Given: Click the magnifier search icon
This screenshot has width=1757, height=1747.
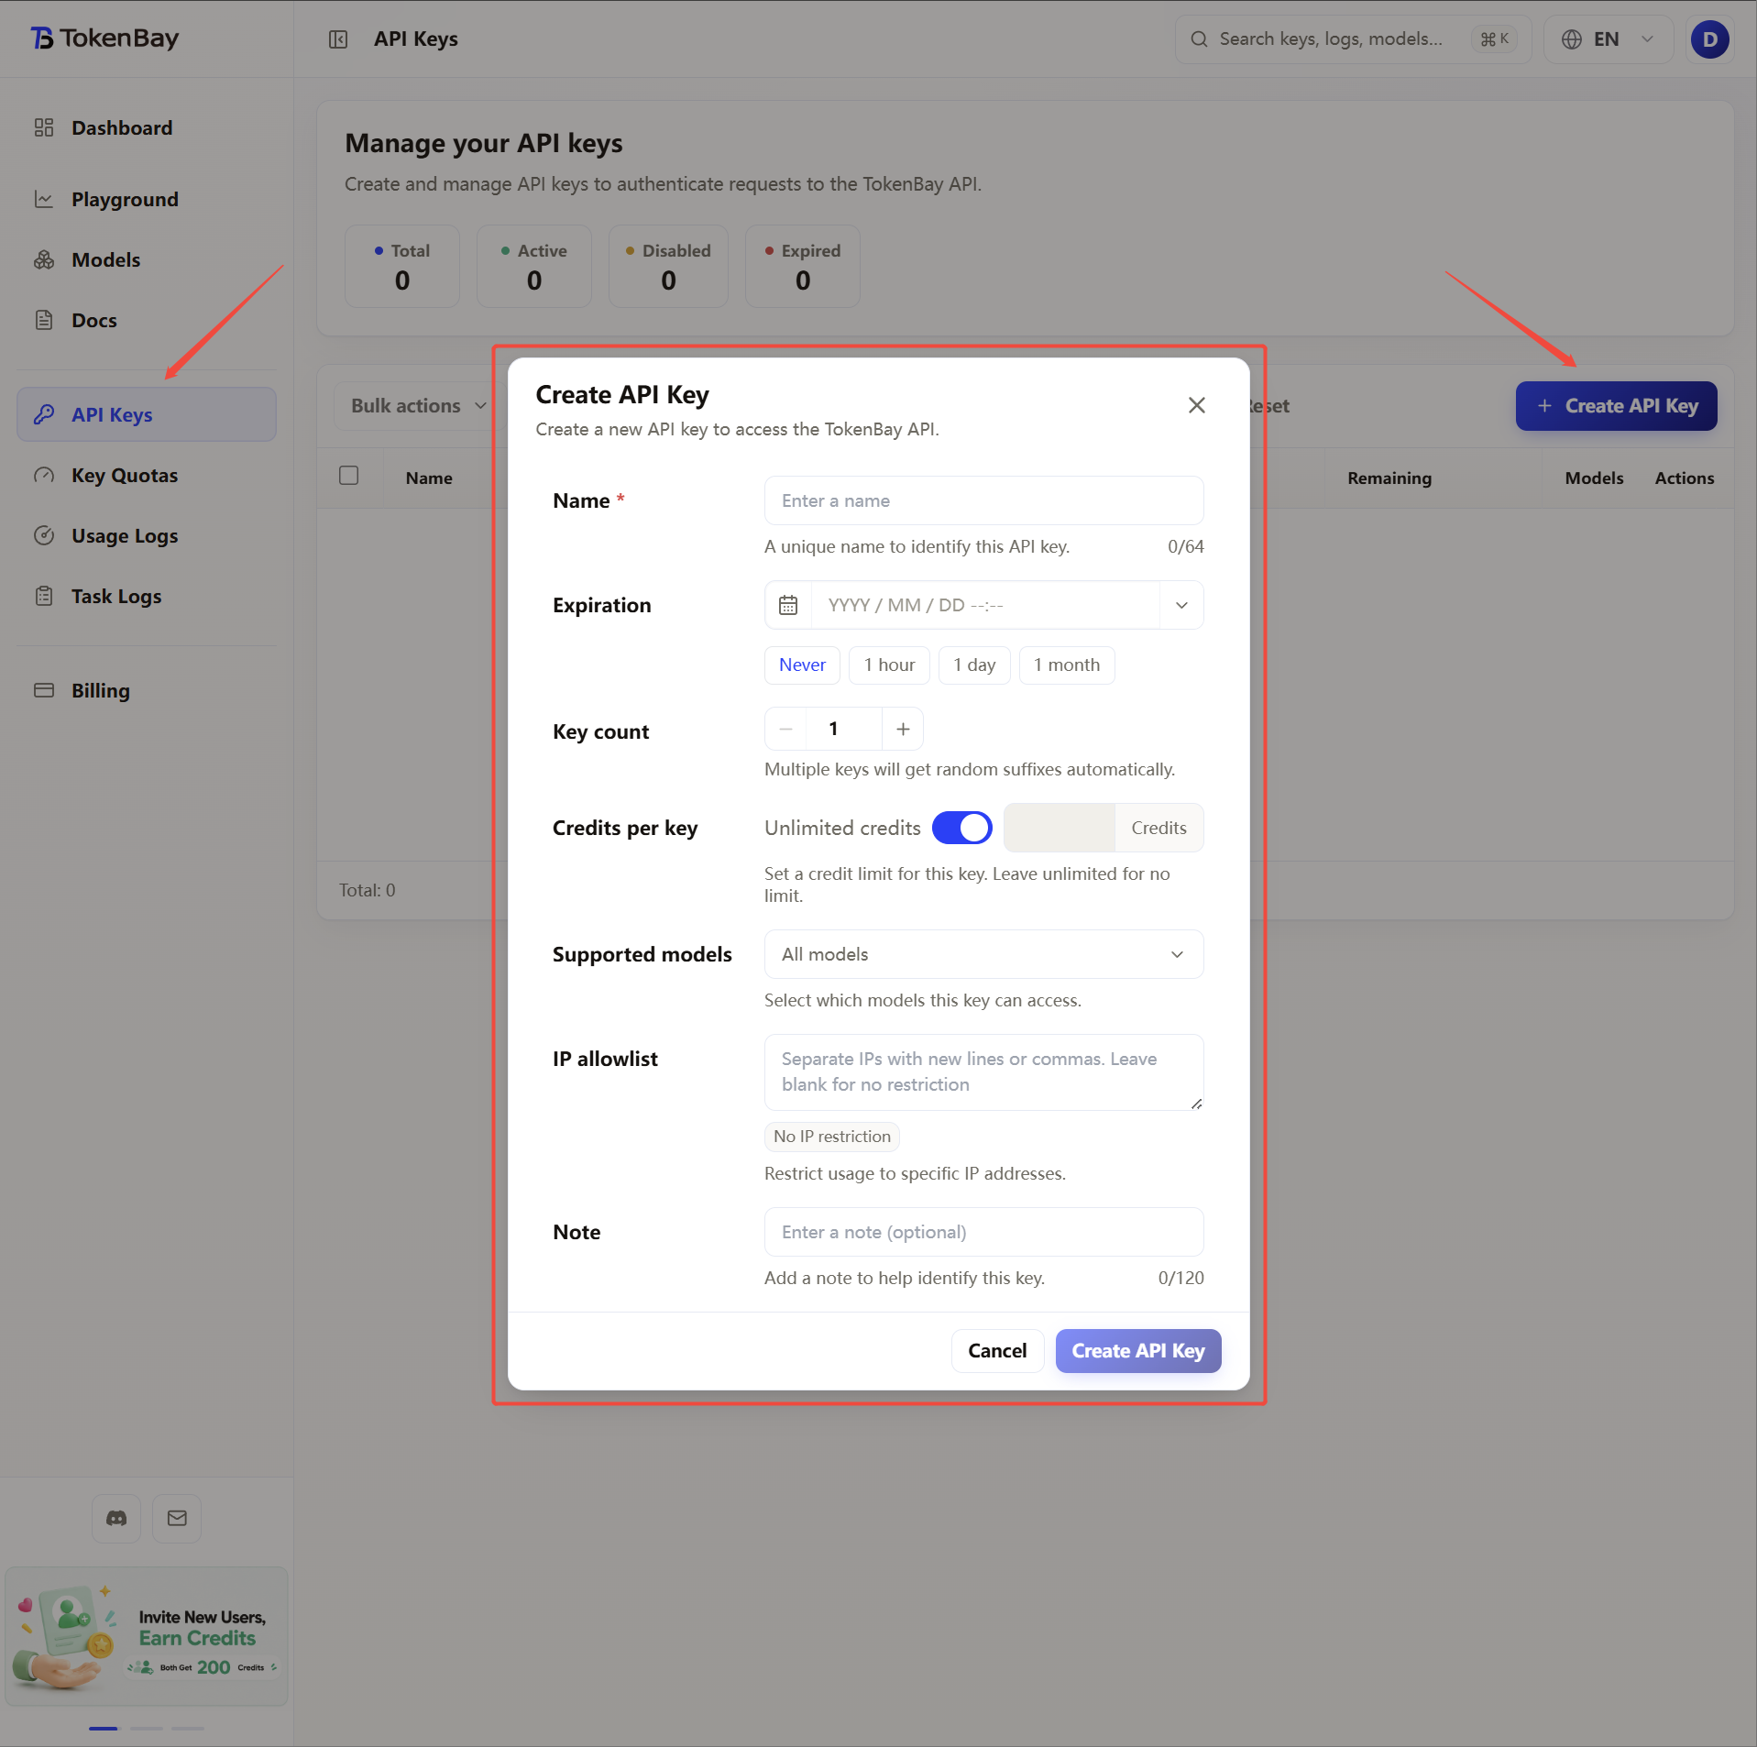Looking at the screenshot, I should pyautogui.click(x=1199, y=39).
